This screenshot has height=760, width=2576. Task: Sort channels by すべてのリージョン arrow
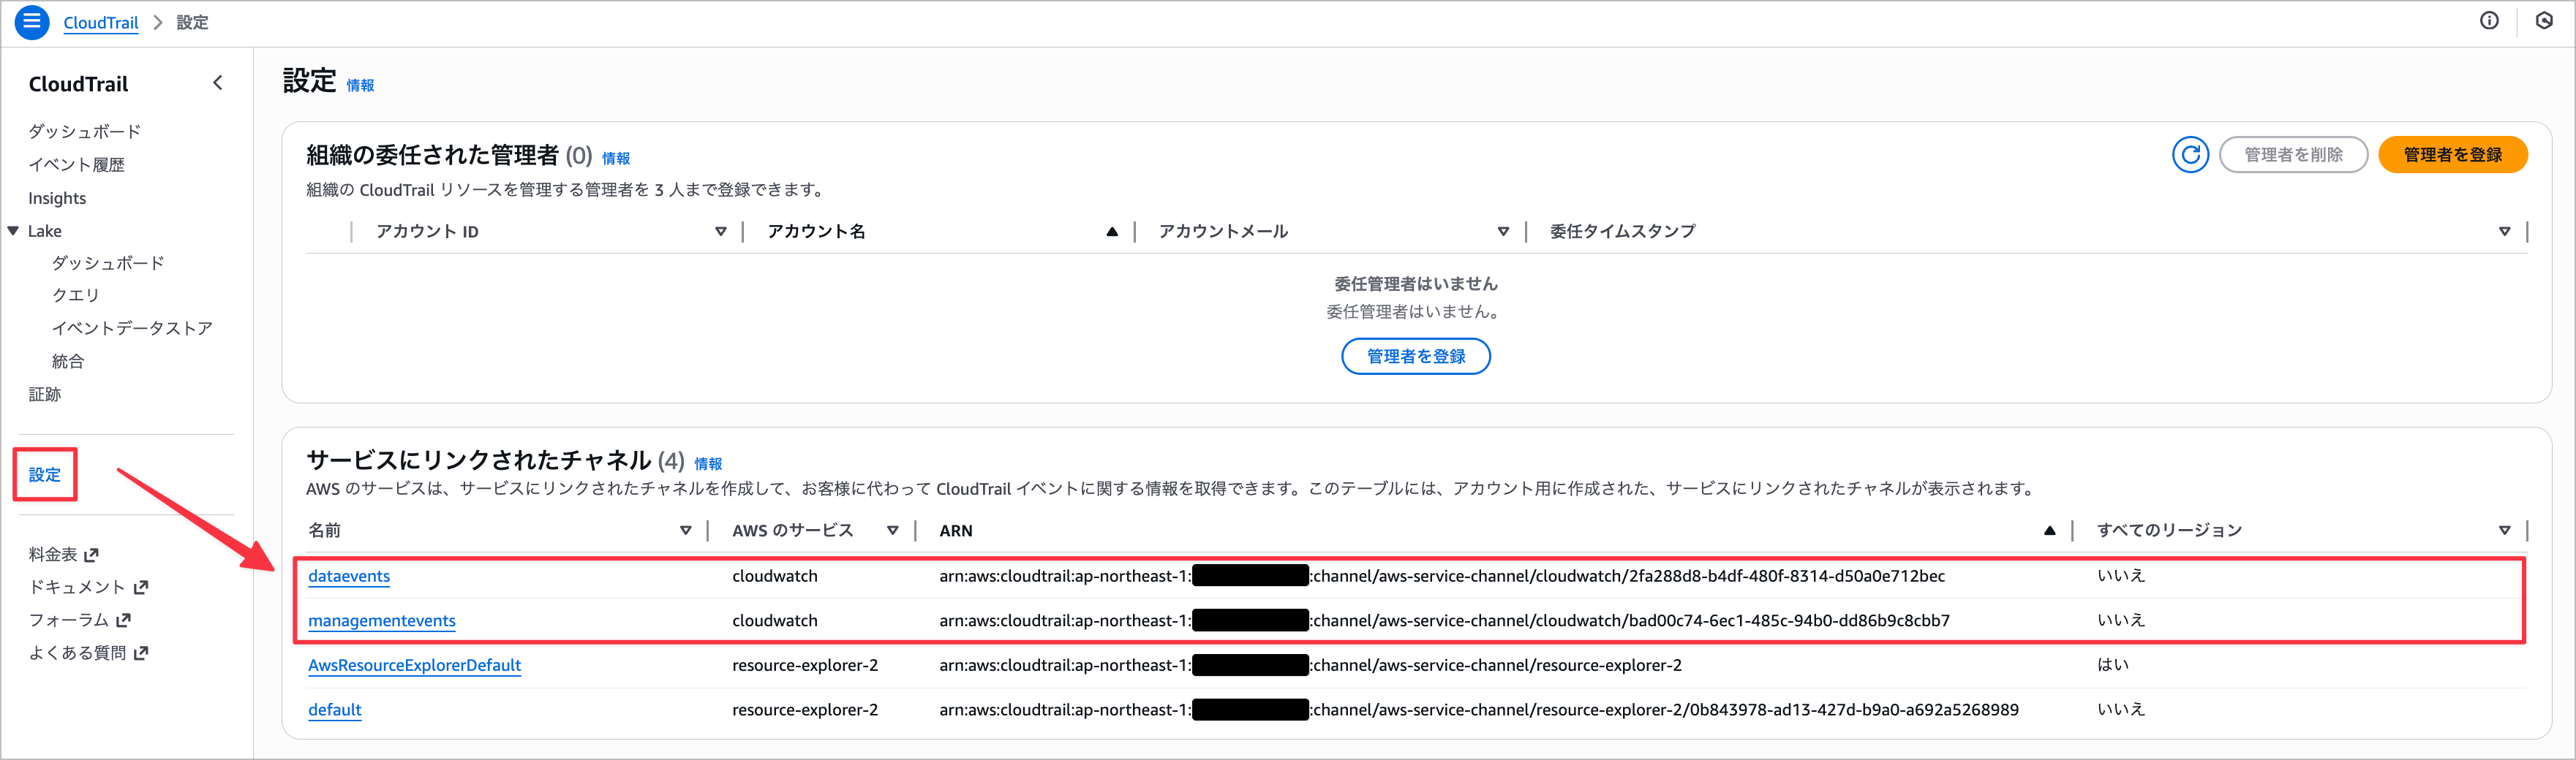[x=2504, y=531]
